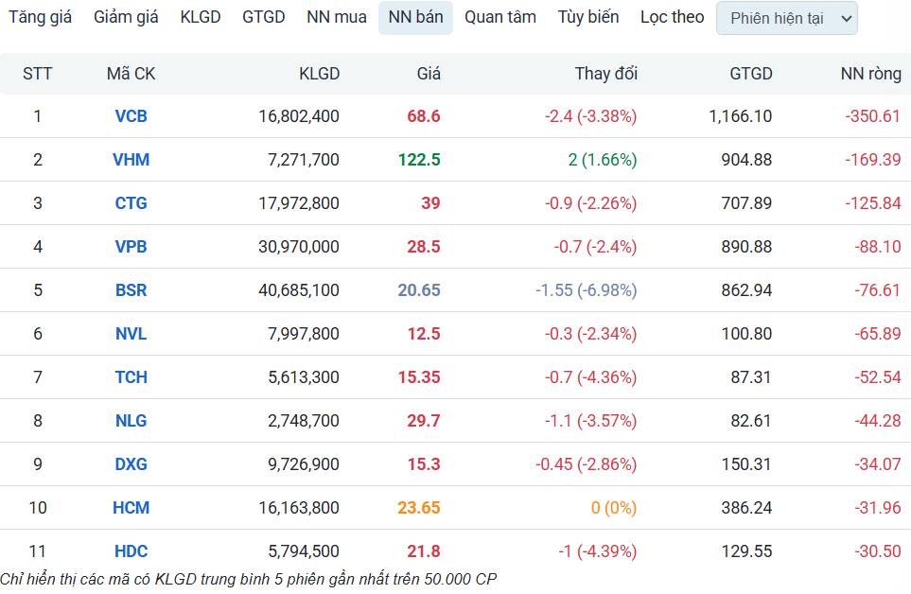Image resolution: width=911 pixels, height=594 pixels.
Task: Open VHM stock ticker link
Action: point(131,160)
